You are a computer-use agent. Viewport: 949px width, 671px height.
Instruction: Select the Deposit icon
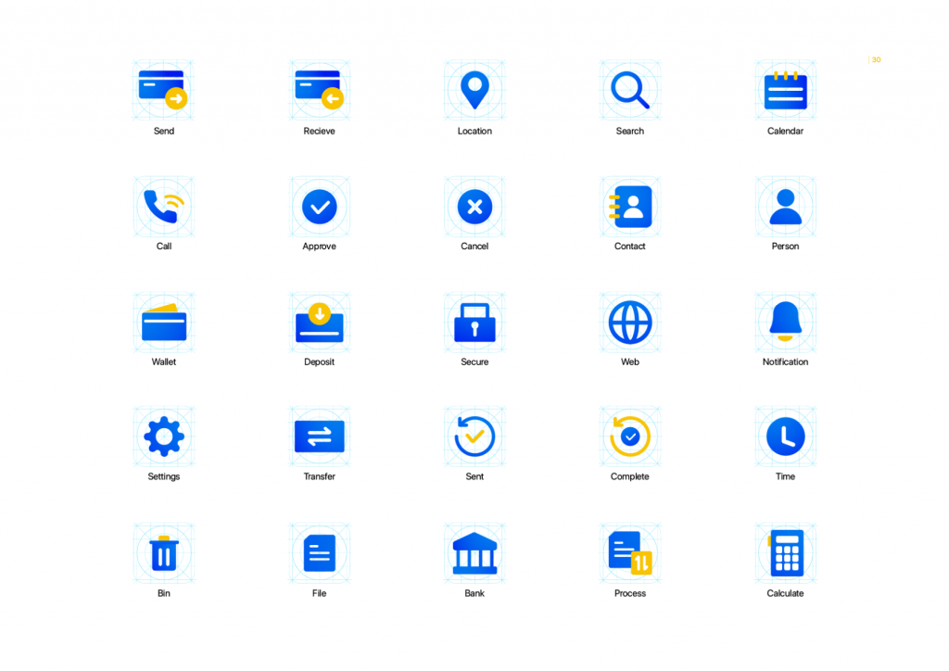coord(319,323)
